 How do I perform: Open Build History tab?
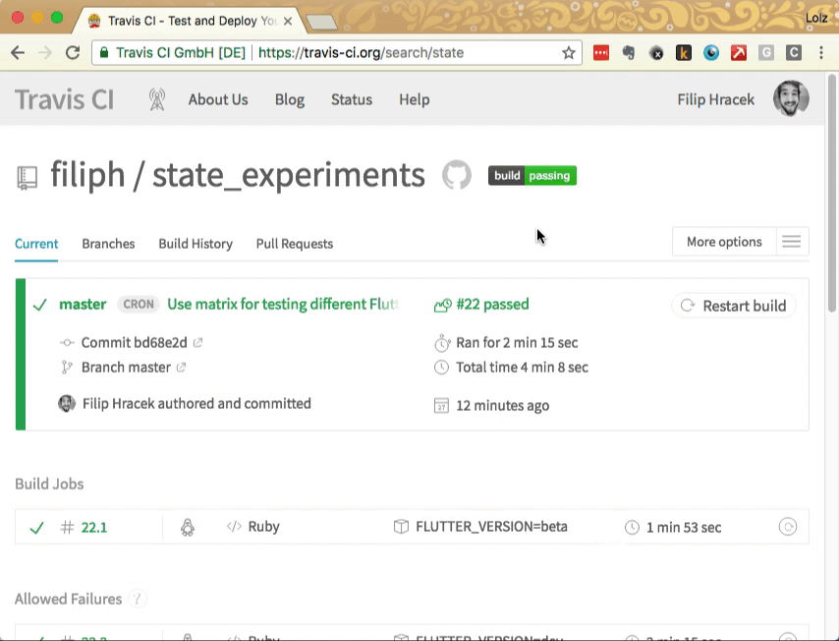(x=196, y=244)
